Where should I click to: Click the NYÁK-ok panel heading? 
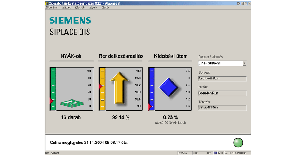[71, 56]
